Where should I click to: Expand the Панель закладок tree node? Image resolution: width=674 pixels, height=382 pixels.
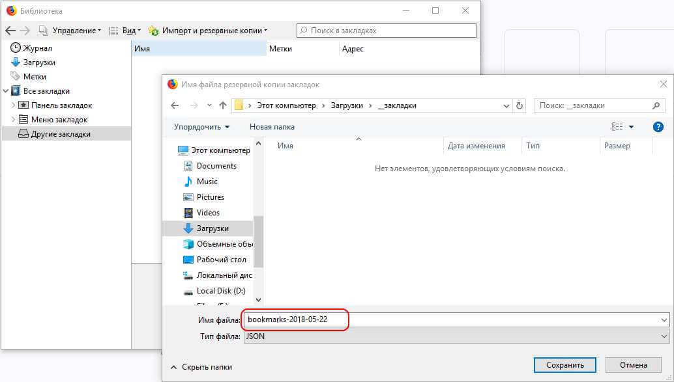coord(14,105)
